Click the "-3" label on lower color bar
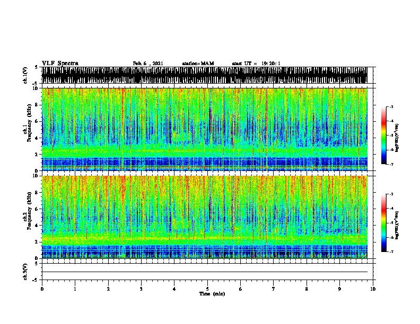This screenshot has width=420, height=324. click(x=391, y=194)
